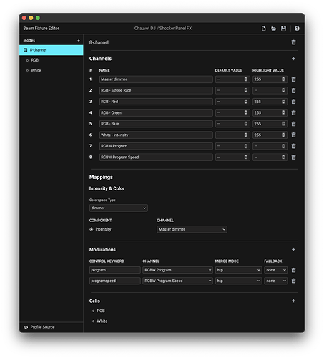This screenshot has height=358, width=324.
Task: Add a new mode beside the Modes header
Action: click(x=79, y=40)
